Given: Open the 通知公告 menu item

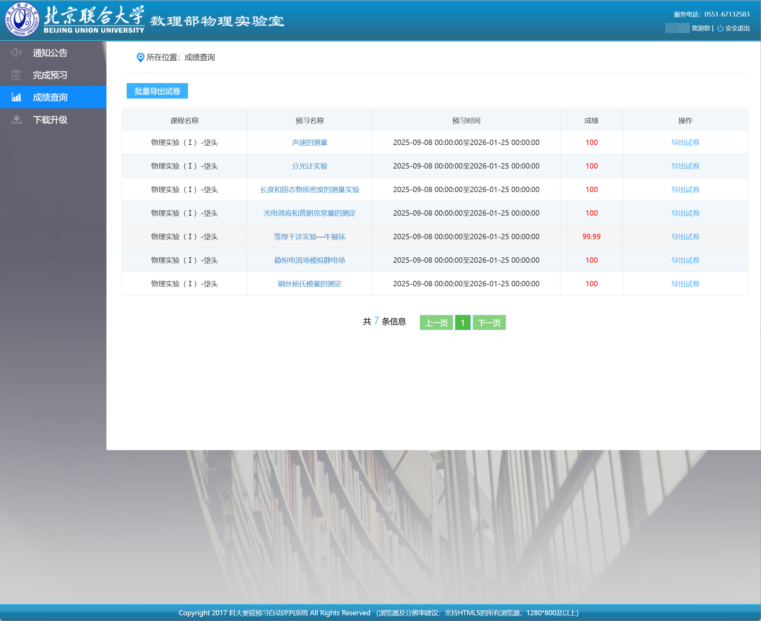Looking at the screenshot, I should [50, 53].
